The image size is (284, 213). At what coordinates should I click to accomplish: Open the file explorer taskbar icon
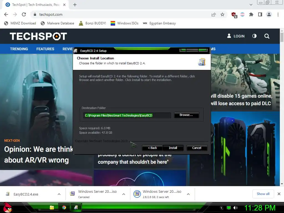(52, 207)
